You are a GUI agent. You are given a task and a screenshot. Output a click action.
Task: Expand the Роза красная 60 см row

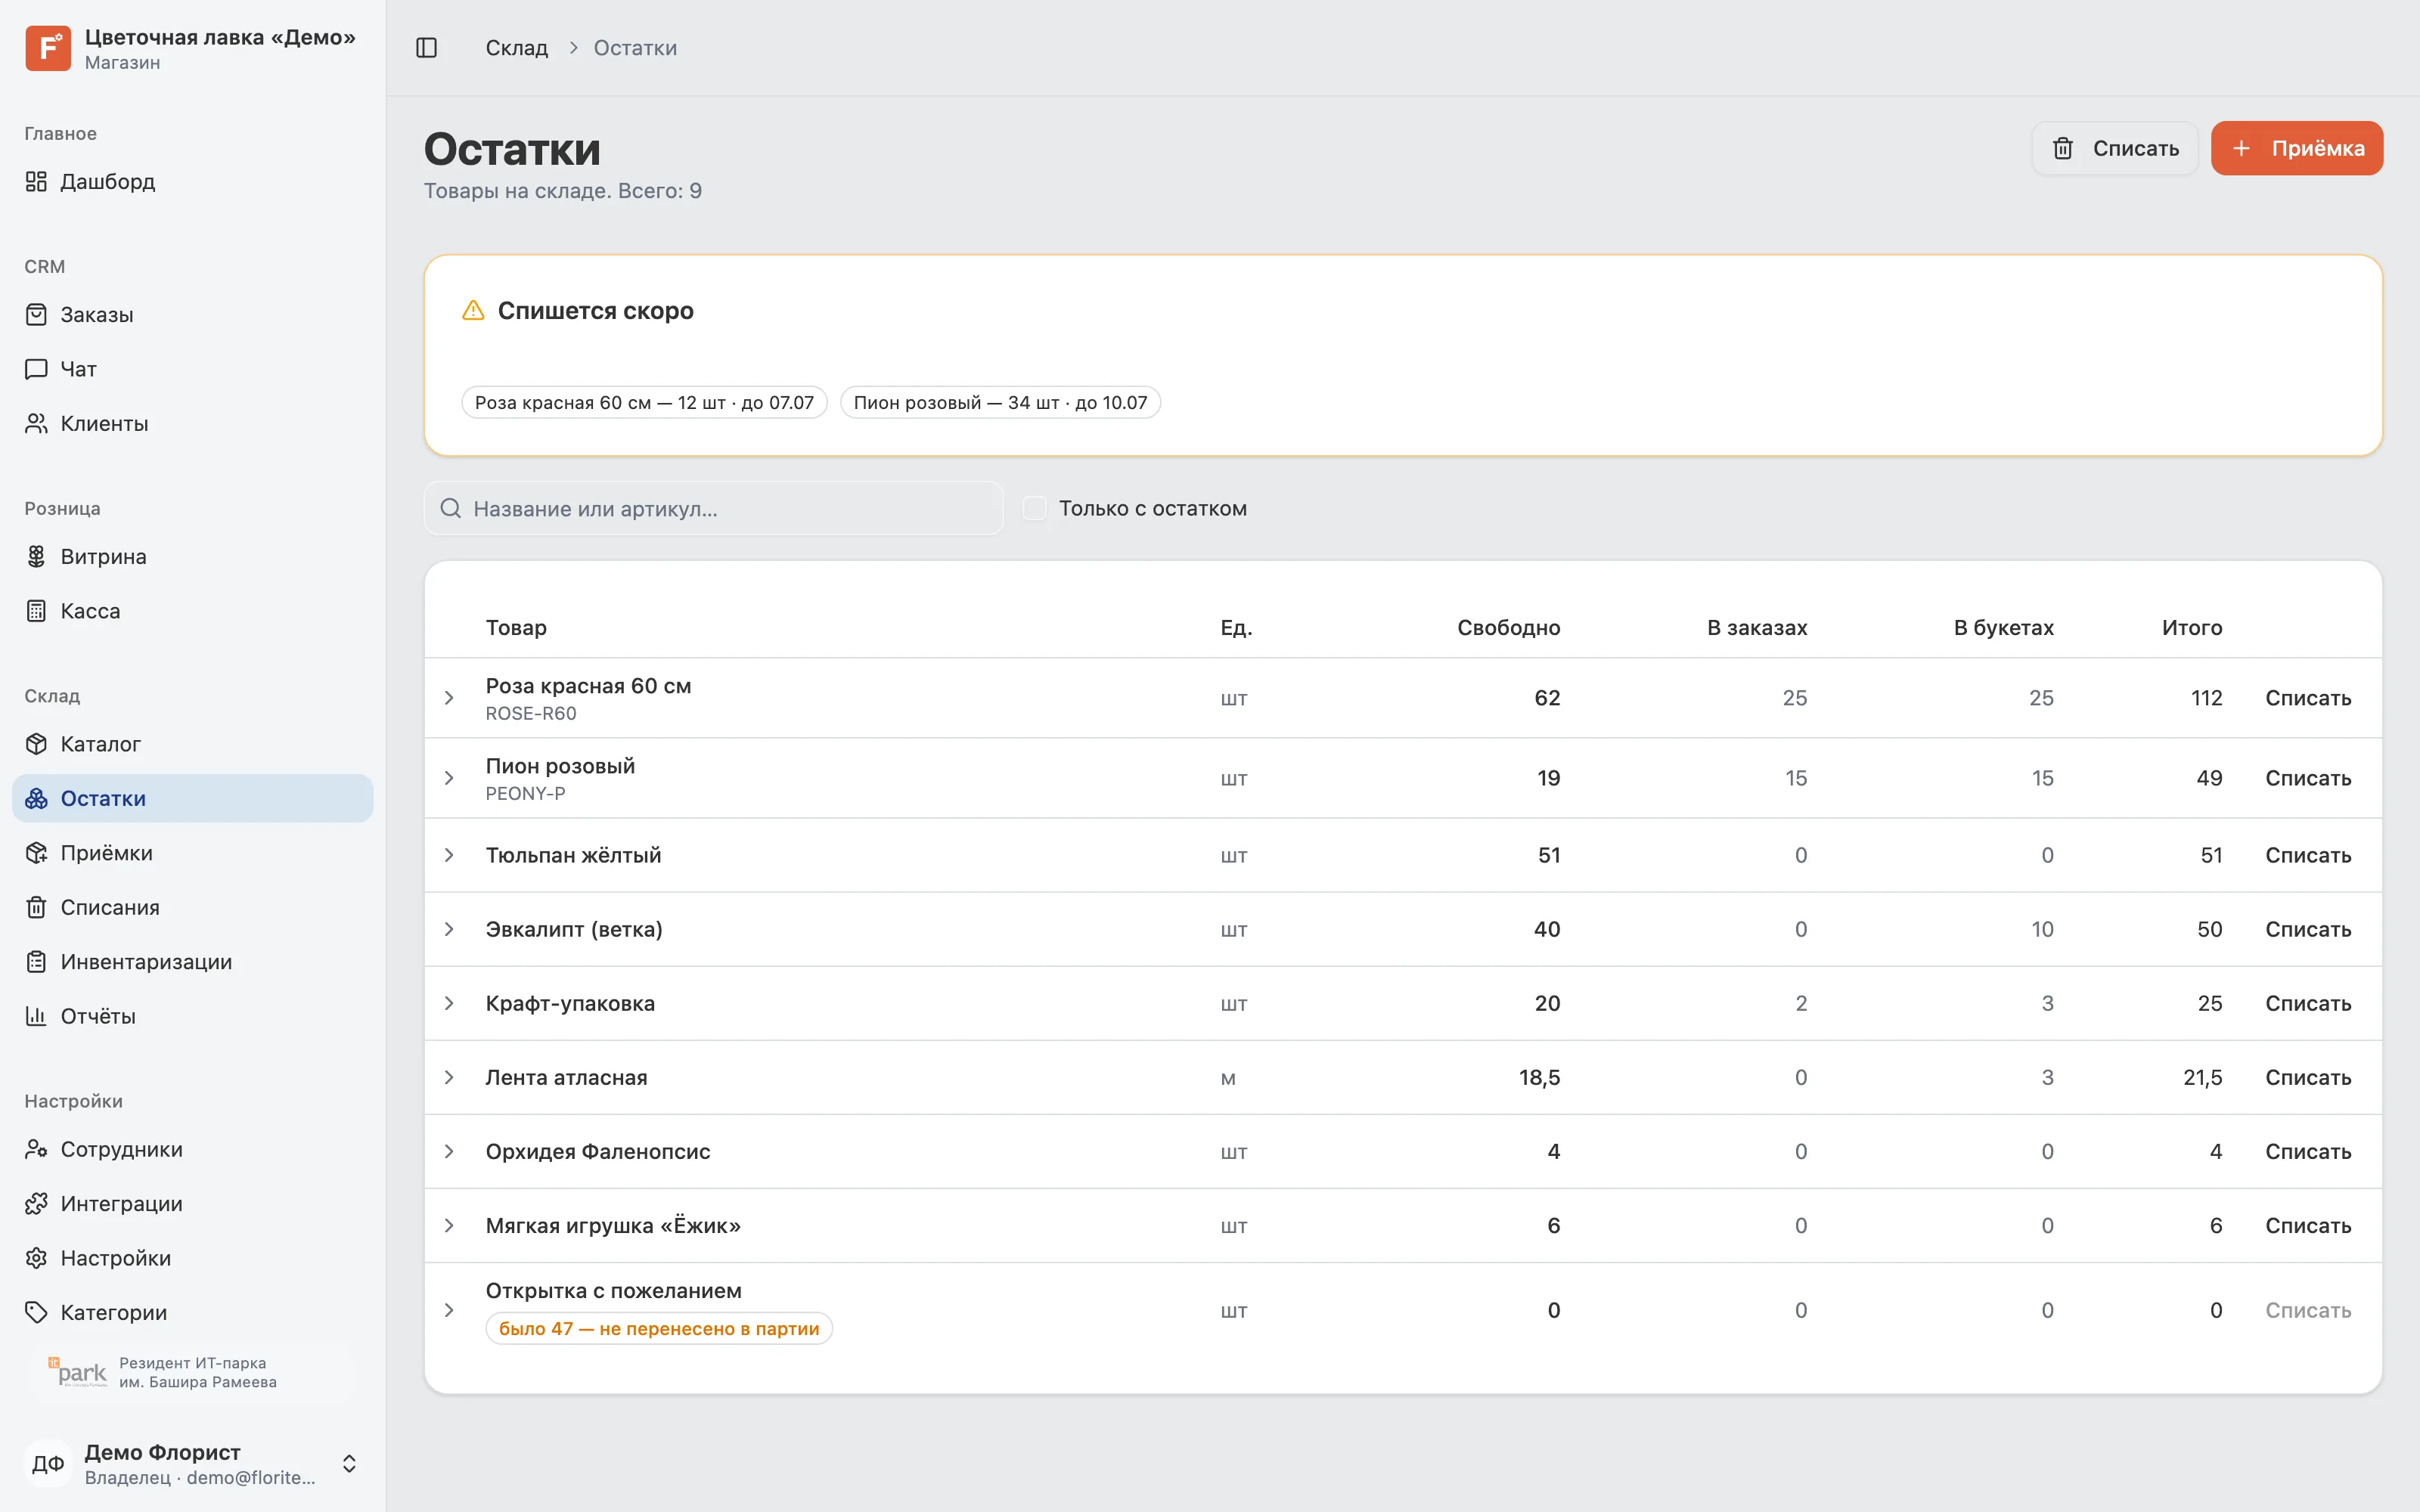449,698
